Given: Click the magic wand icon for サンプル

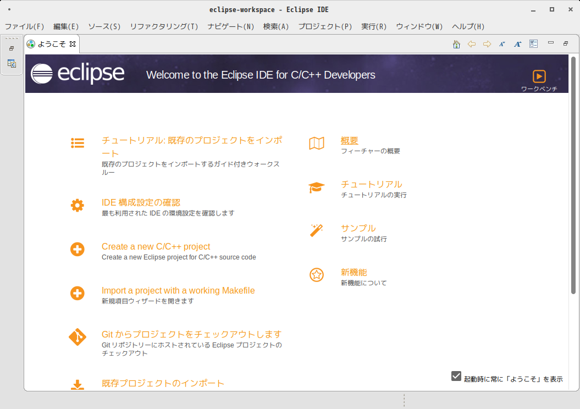Looking at the screenshot, I should (317, 230).
